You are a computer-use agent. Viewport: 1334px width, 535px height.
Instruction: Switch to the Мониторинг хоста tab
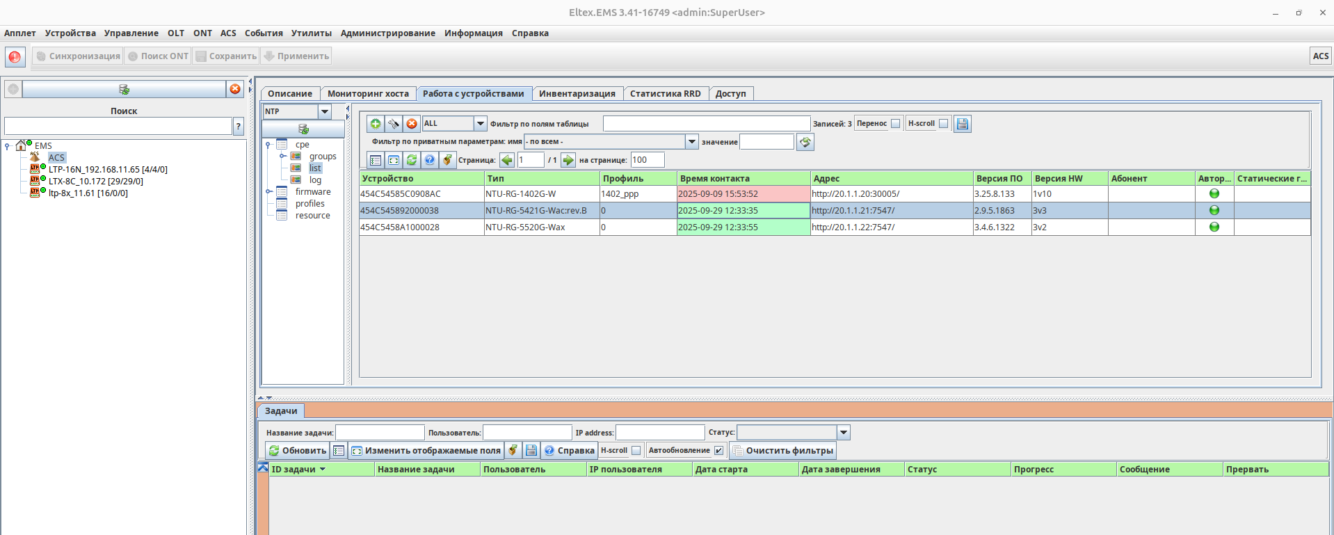(368, 94)
